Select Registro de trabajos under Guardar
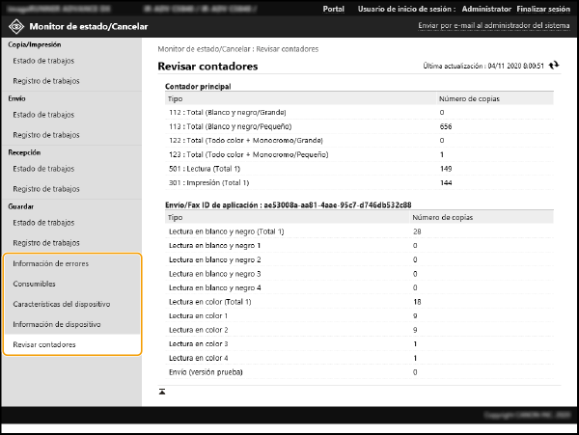Screen dimensions: 579x435 point(45,243)
